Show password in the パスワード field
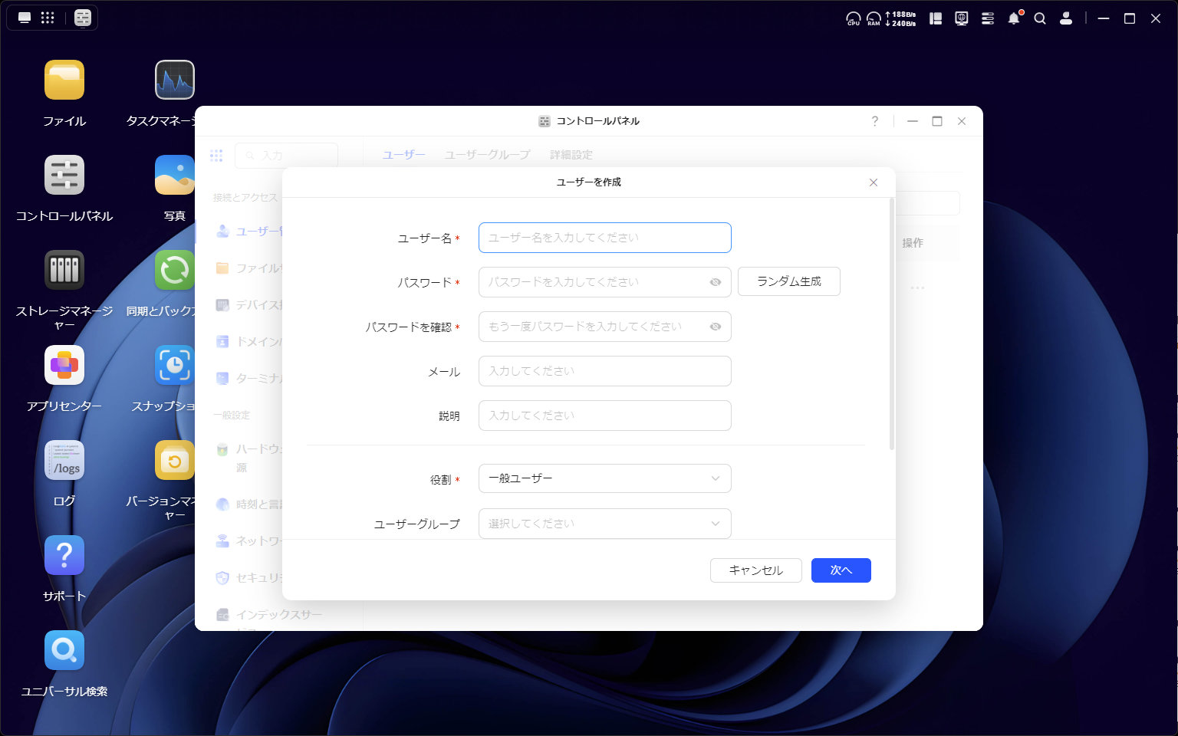 (716, 282)
